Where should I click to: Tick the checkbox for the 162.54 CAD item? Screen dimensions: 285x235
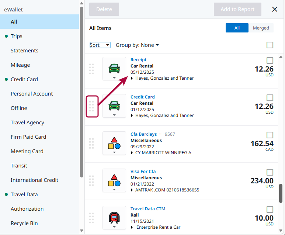[270, 135]
